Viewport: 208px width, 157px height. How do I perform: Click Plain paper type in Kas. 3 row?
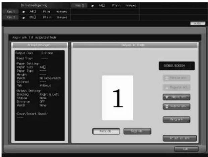[116, 6]
